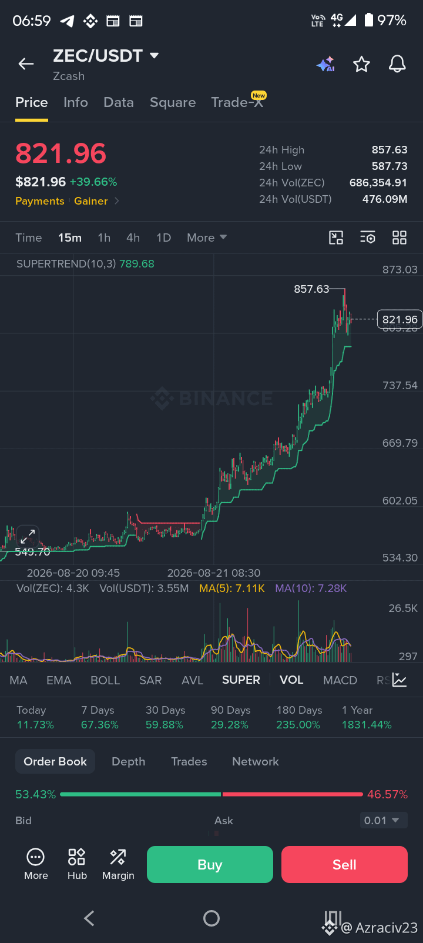Image resolution: width=423 pixels, height=943 pixels.
Task: Select the 1h chart interval
Action: [x=104, y=238]
